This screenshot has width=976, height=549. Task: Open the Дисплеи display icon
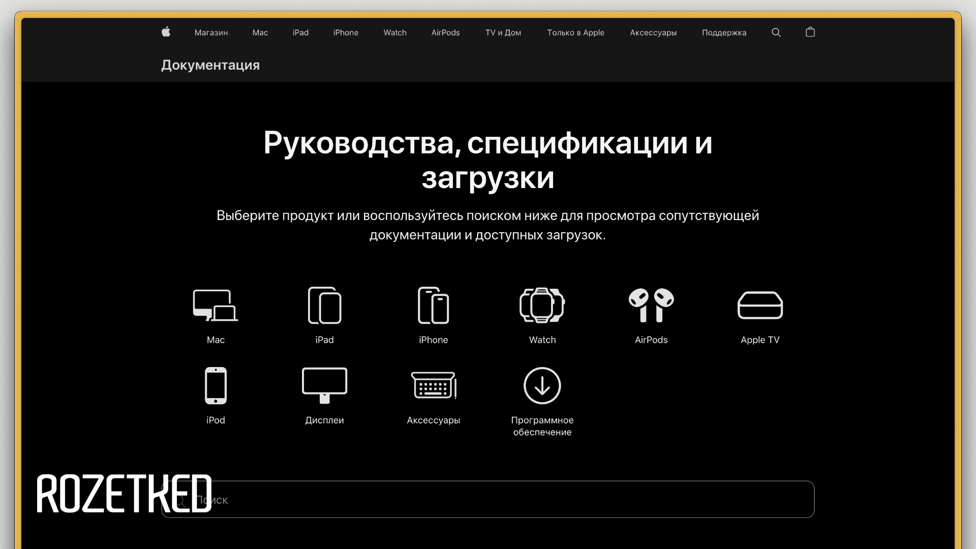[324, 385]
